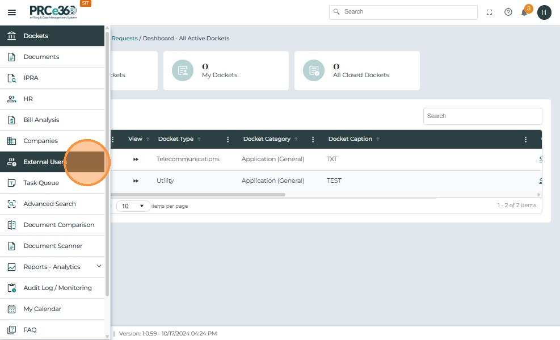Open IPRA from sidebar

(x=31, y=78)
